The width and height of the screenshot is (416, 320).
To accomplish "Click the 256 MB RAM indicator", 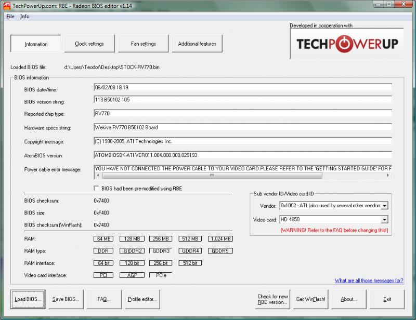I will click(161, 238).
